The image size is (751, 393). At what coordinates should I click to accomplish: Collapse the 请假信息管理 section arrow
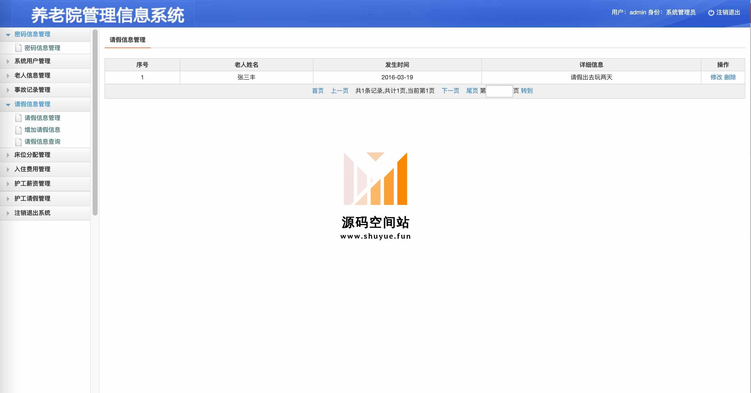8,105
